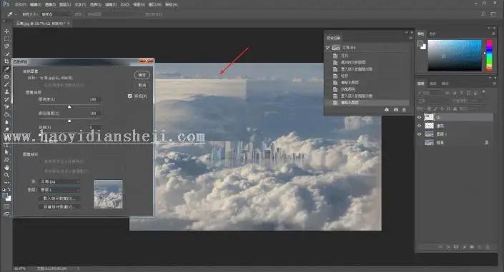Click 取消 cancel button in dialog
The width and height of the screenshot is (504, 272).
142,85
